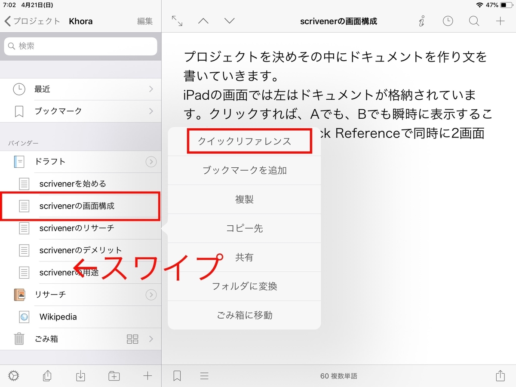Add a new document with the sidebar plus icon
Viewport: 516px width, 387px height.
[147, 375]
